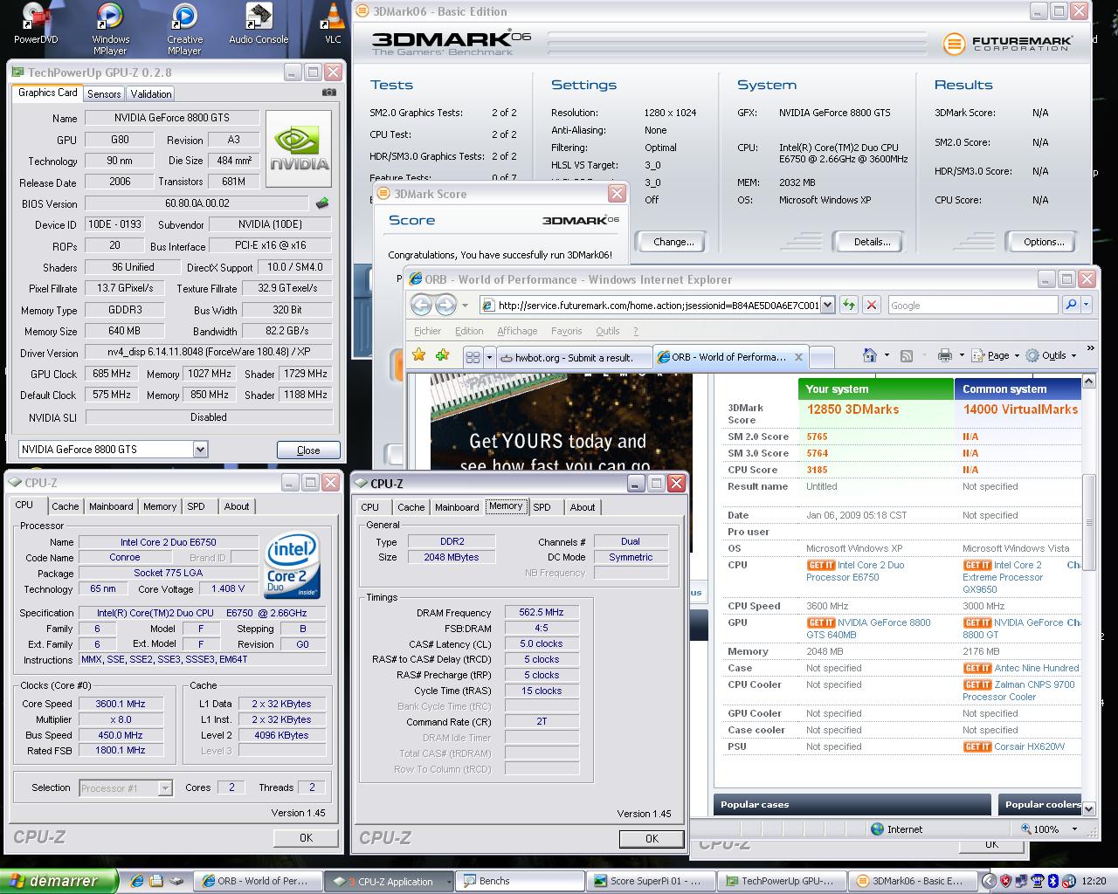Open IE zoom level dropdown at 100%
The width and height of the screenshot is (1118, 894).
click(x=1074, y=829)
